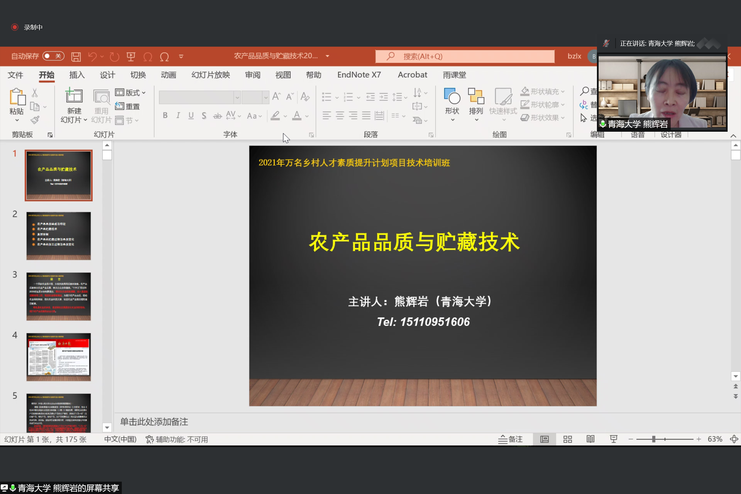
Task: Collapse the ribbon with the chevron
Action: point(733,136)
